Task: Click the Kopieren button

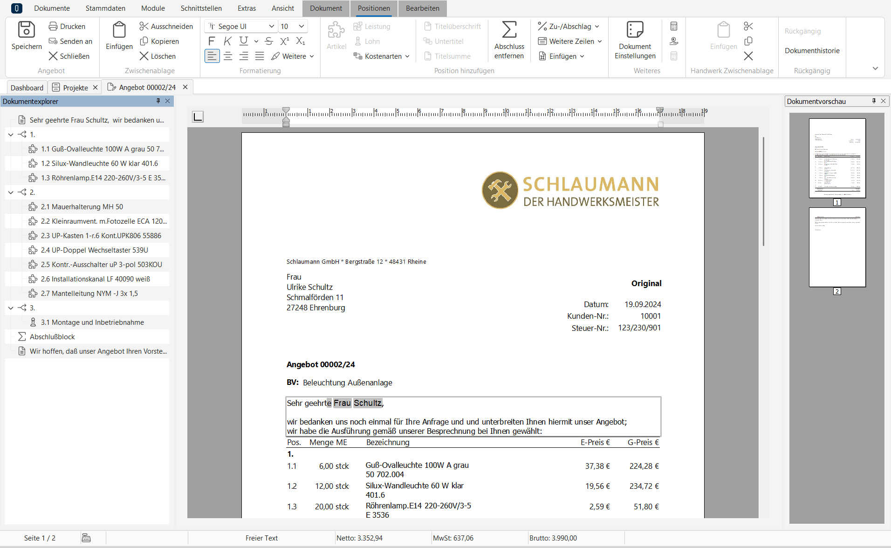Action: pyautogui.click(x=159, y=41)
